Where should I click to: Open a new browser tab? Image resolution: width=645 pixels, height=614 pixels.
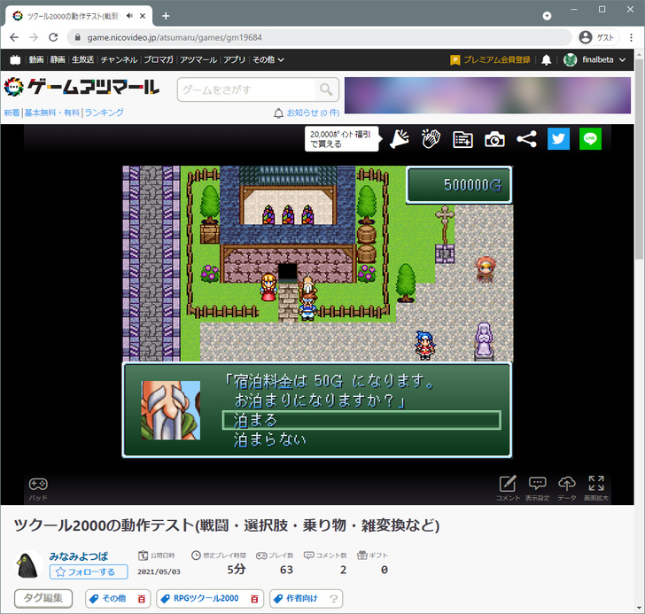tap(166, 16)
